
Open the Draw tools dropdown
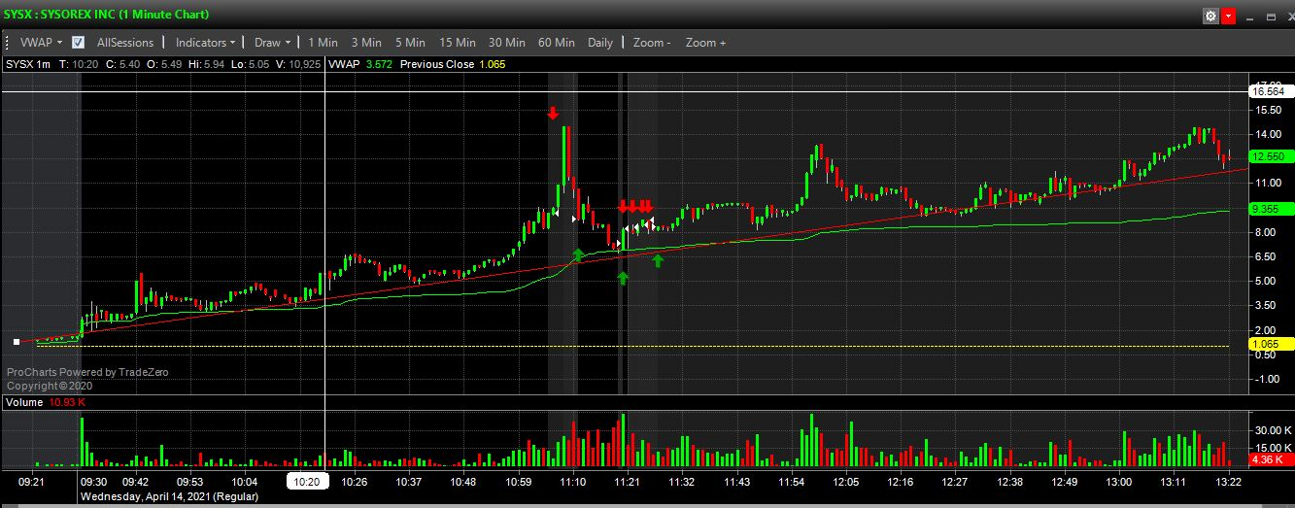[273, 43]
